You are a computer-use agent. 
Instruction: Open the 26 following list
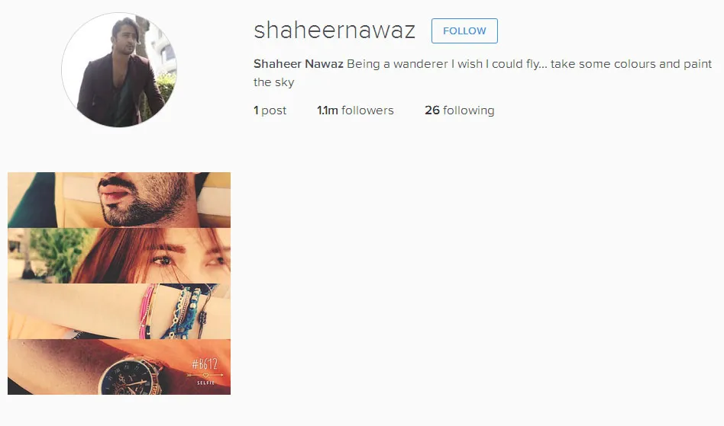460,111
